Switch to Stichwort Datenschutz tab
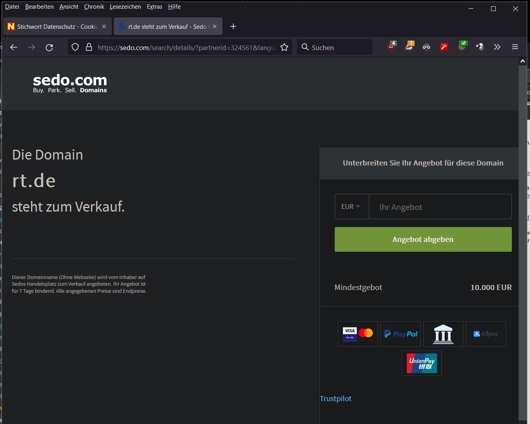 point(57,26)
